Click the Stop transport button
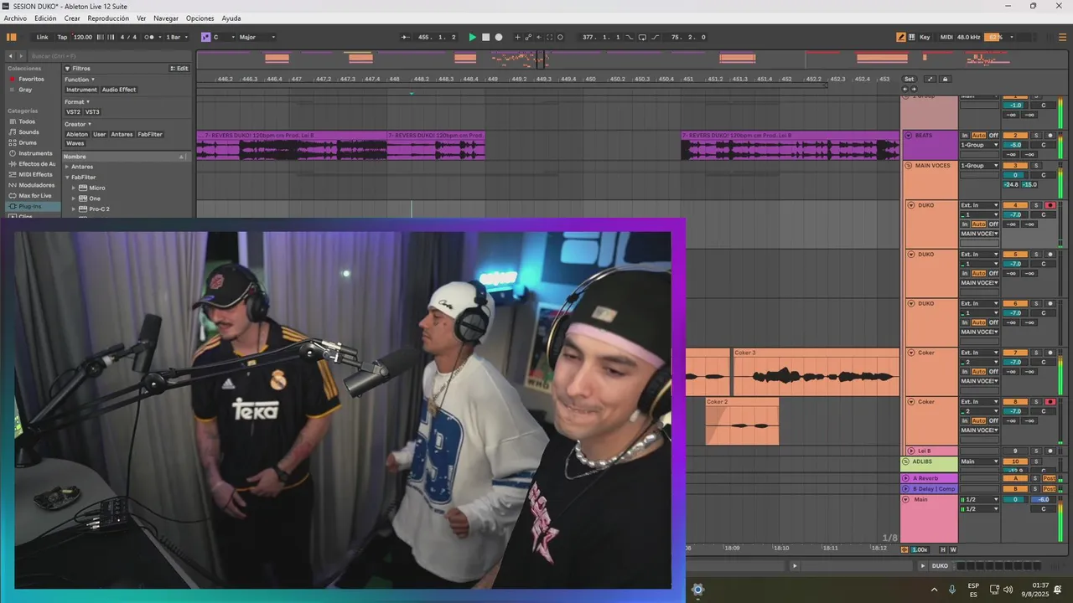Image resolution: width=1073 pixels, height=603 pixels. (485, 37)
